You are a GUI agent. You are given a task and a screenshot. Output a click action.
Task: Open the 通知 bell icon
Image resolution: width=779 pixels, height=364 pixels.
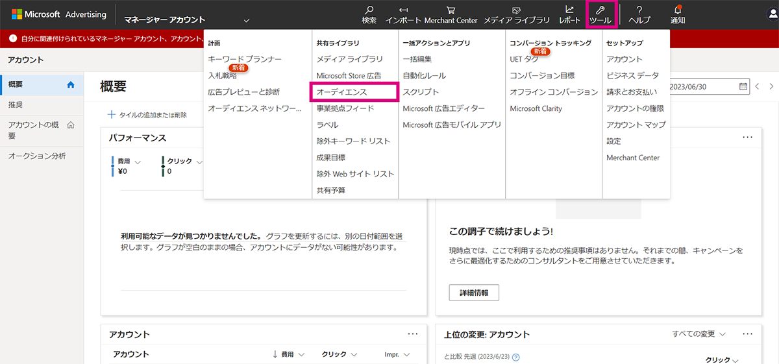[678, 9]
